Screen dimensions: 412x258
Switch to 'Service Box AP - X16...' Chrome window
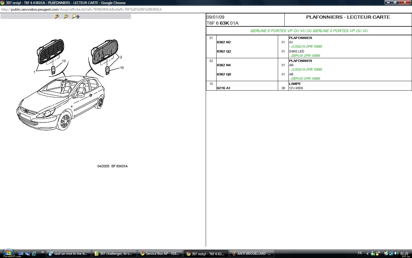click(x=160, y=254)
